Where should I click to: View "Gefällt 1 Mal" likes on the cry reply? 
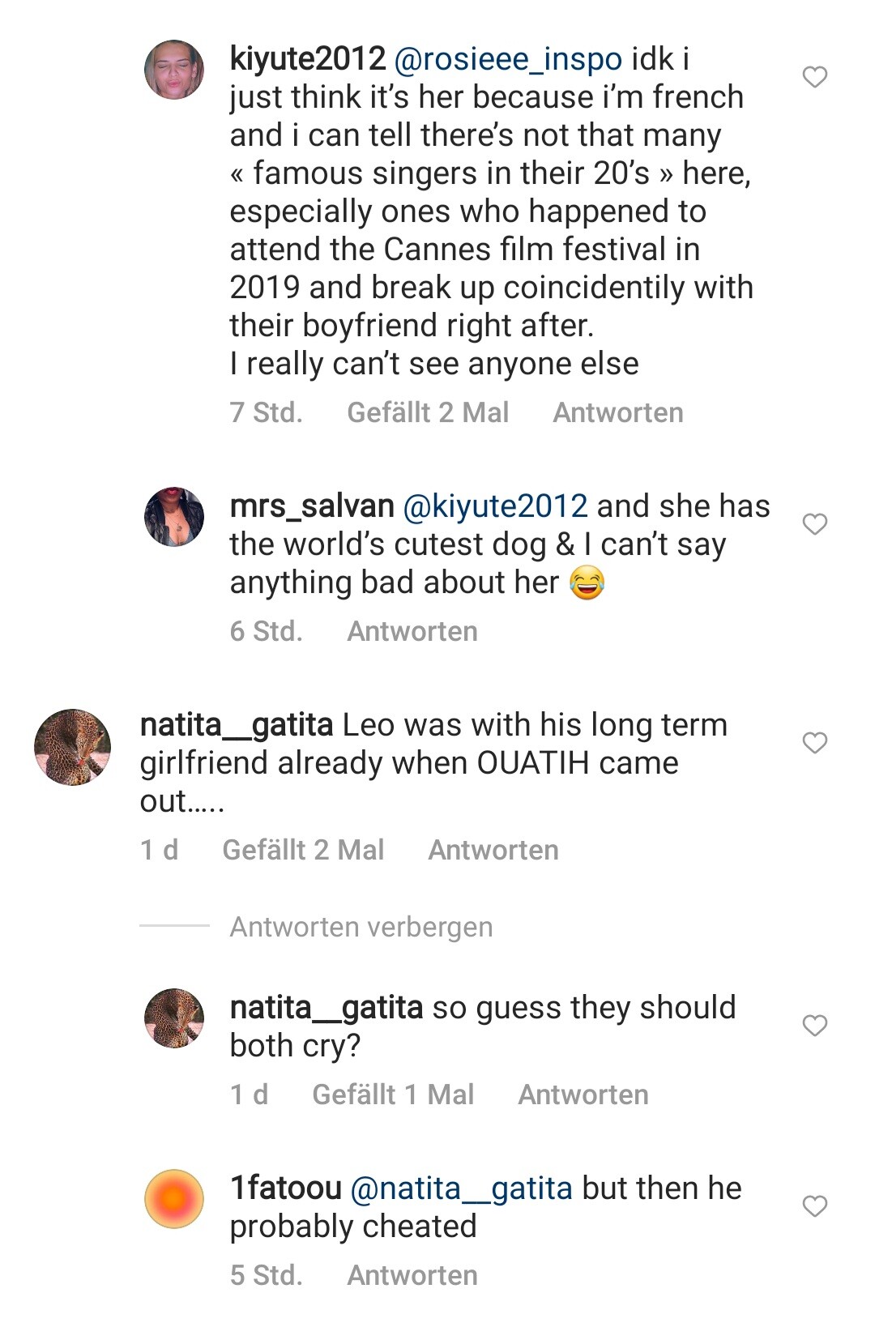point(393,1094)
